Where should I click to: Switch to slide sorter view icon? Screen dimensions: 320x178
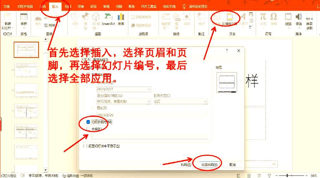tap(249, 176)
